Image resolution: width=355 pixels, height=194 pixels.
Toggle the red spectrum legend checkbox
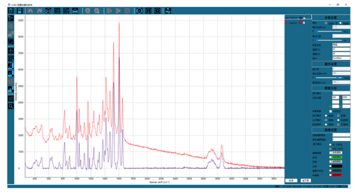coord(305,23)
